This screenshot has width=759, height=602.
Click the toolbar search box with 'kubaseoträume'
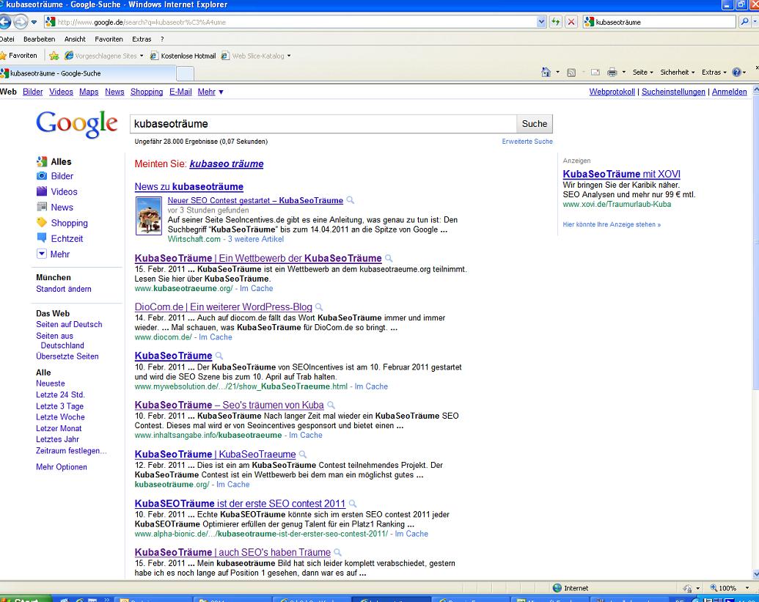pyautogui.click(x=659, y=22)
